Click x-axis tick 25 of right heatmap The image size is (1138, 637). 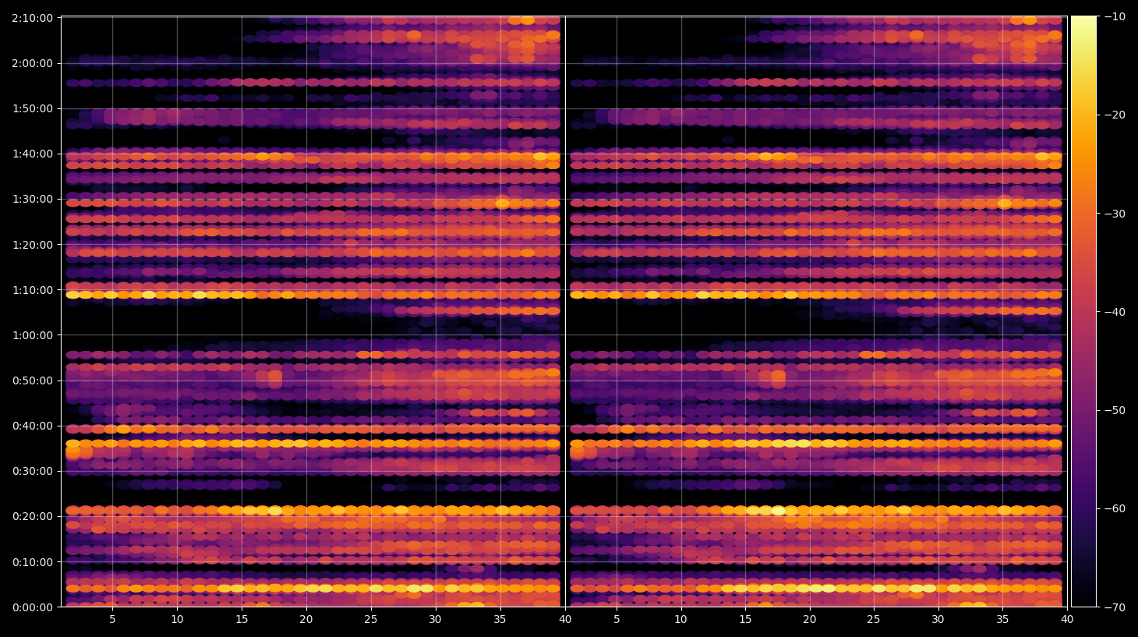tap(874, 619)
